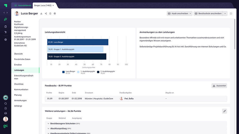Bookmark Luca Berger's profile

point(50,14)
